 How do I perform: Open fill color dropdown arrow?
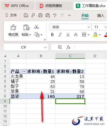pyautogui.click(x=100, y=35)
